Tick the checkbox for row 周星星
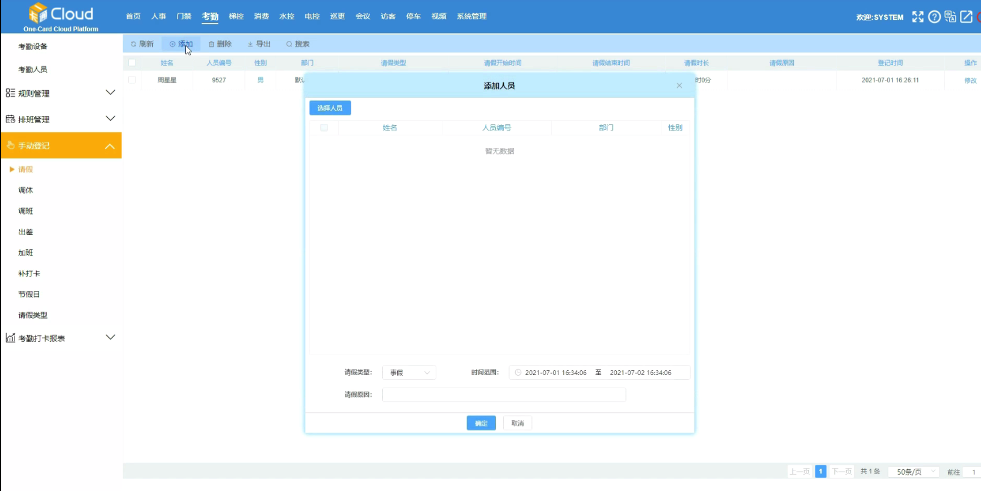The width and height of the screenshot is (981, 491). coord(132,80)
